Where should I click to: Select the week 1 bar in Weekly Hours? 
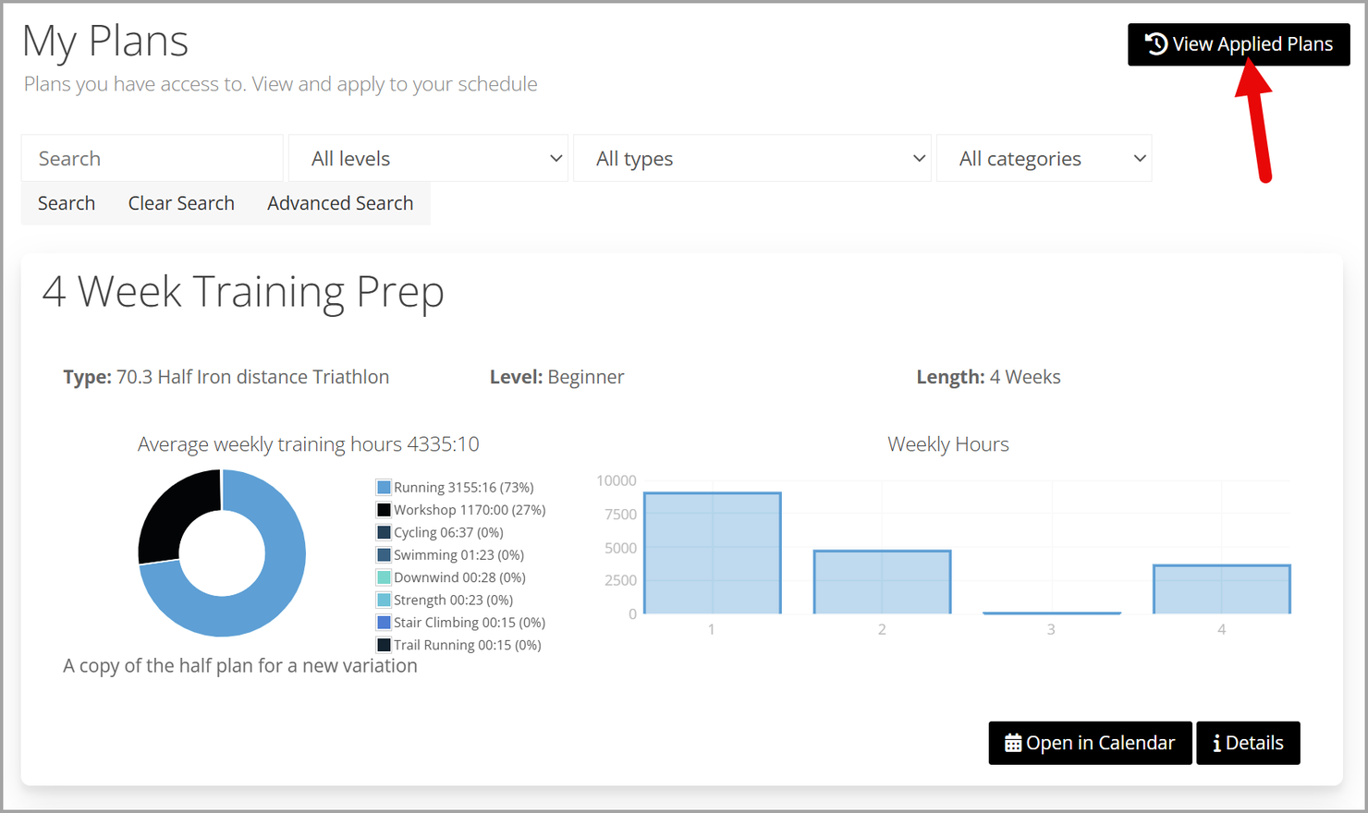(x=713, y=553)
